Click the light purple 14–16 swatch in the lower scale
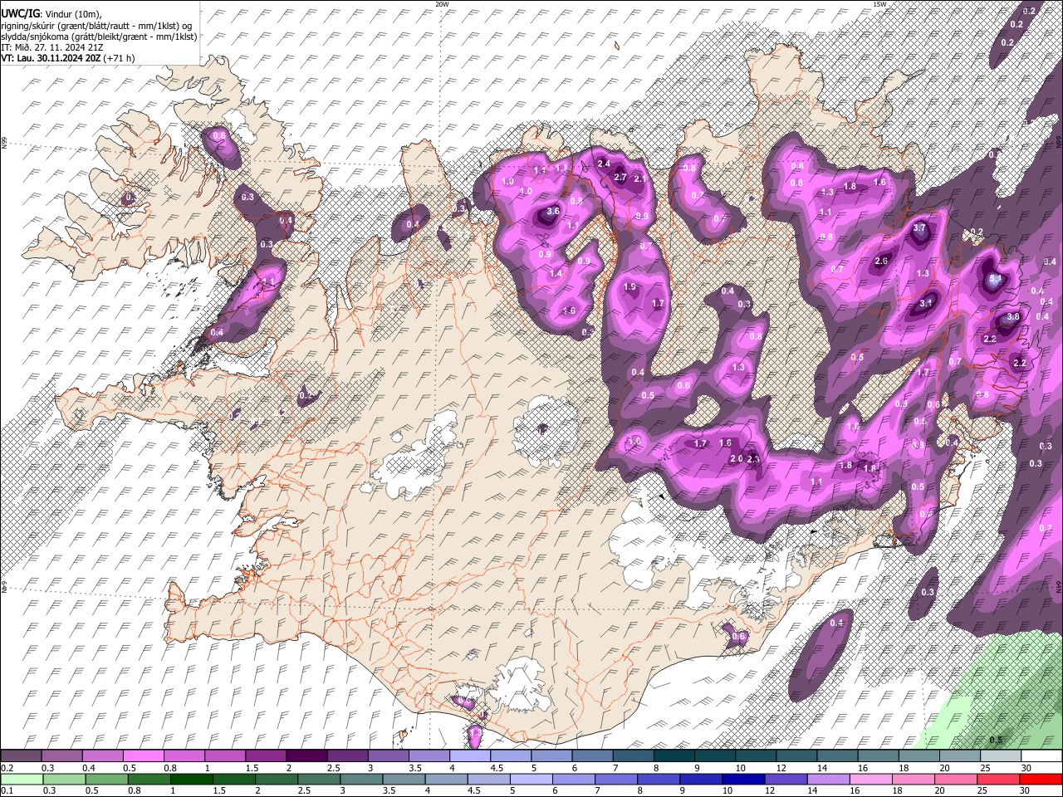Viewport: 1063px width, 797px height. point(829,779)
